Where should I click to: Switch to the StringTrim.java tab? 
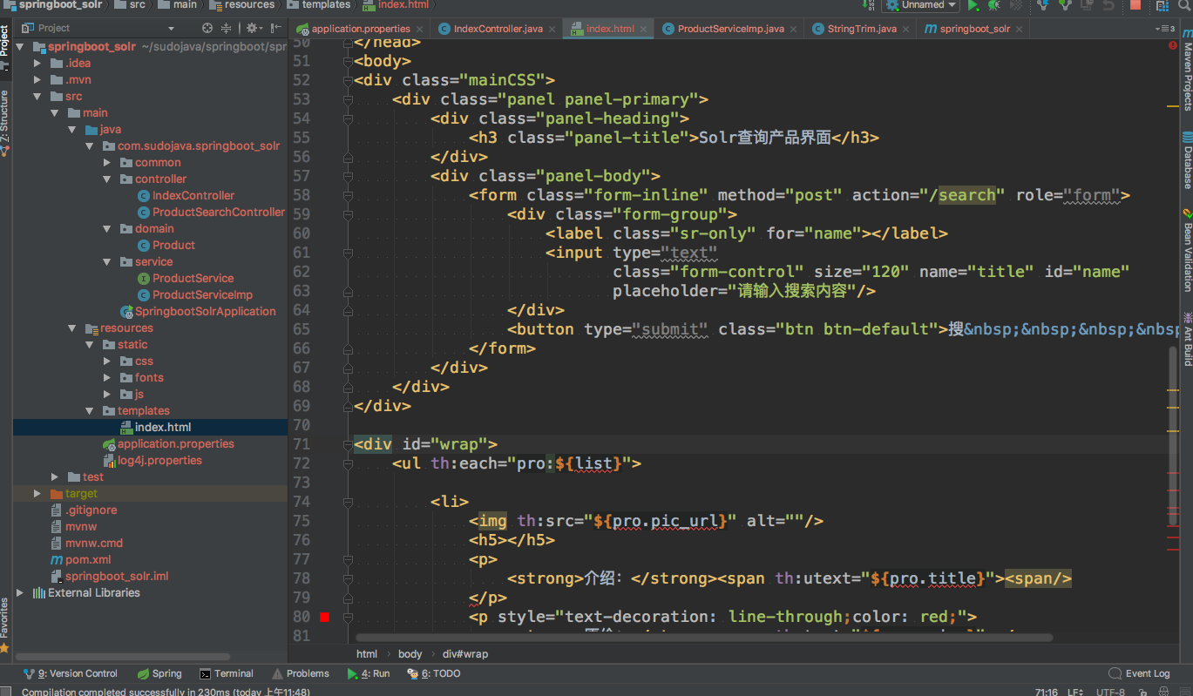pyautogui.click(x=861, y=29)
